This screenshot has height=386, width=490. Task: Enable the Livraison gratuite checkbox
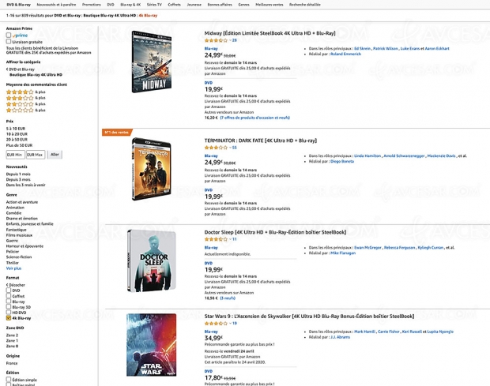tap(9, 41)
